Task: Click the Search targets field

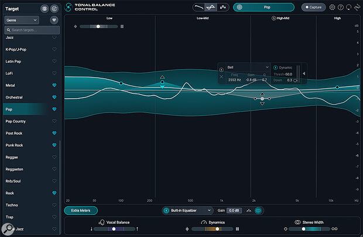Action: (x=32, y=30)
